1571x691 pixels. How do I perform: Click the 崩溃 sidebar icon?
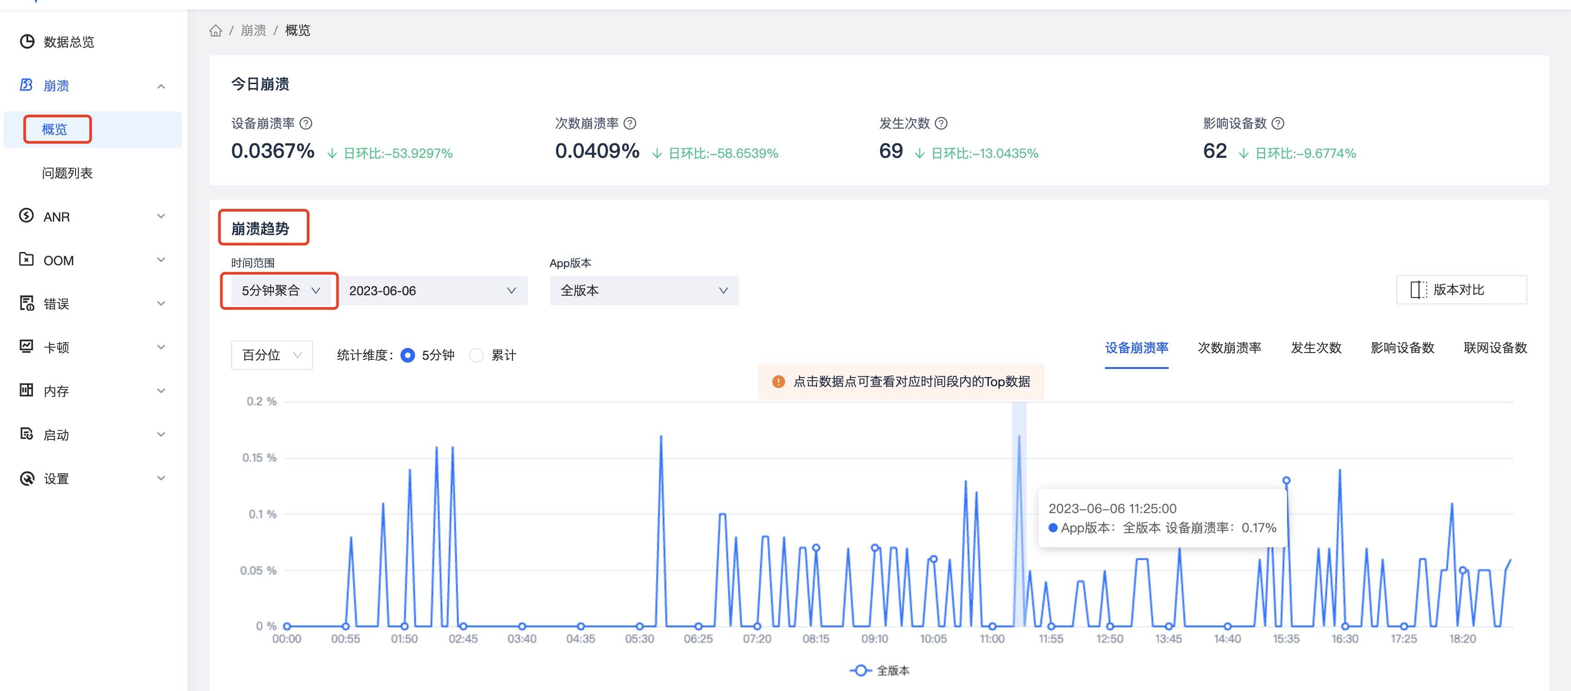tap(26, 85)
